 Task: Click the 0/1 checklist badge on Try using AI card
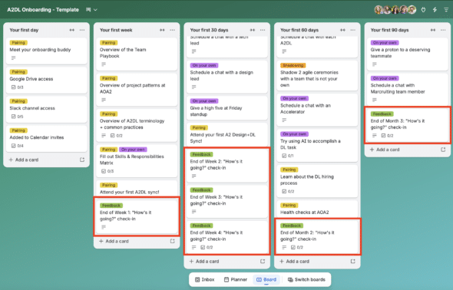(x=288, y=156)
